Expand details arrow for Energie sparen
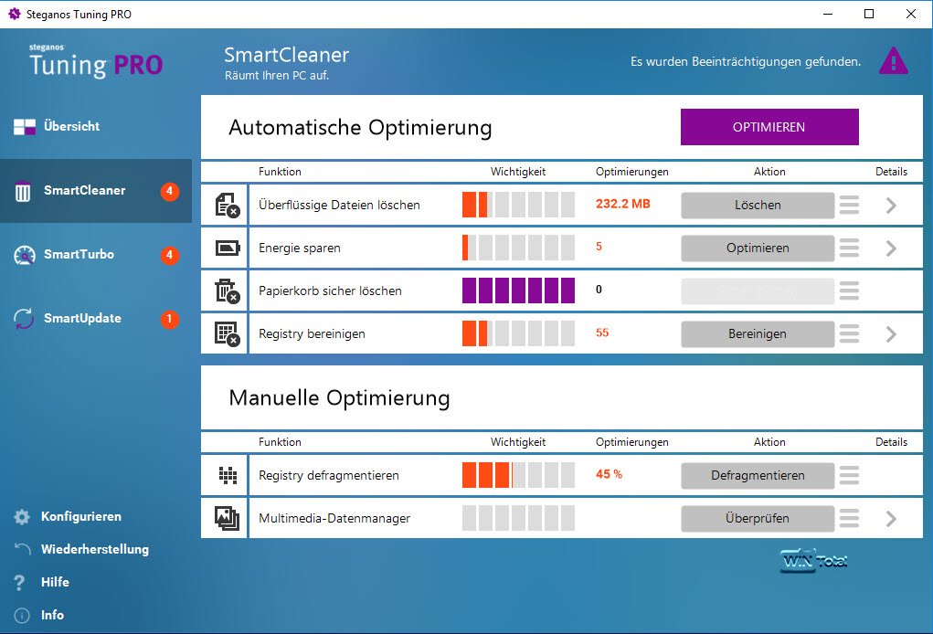Viewport: 933px width, 634px height. [891, 248]
